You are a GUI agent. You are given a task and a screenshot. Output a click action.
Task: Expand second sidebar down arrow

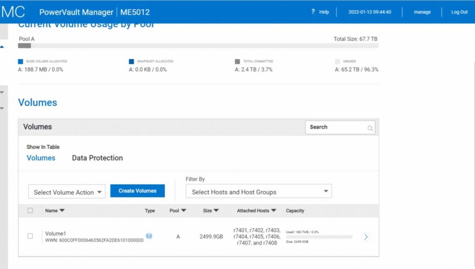tap(2, 108)
